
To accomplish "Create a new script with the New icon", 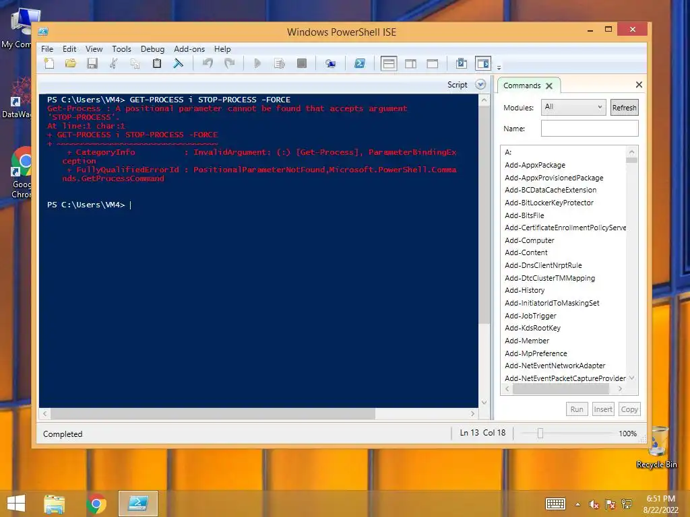I will point(49,64).
